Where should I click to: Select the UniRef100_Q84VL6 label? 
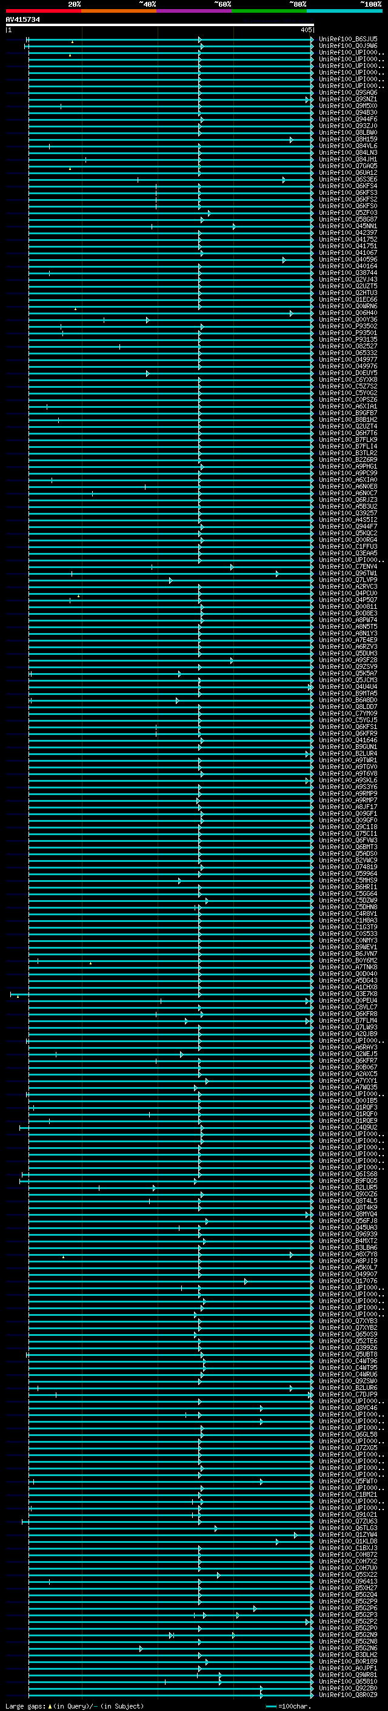pos(348,146)
